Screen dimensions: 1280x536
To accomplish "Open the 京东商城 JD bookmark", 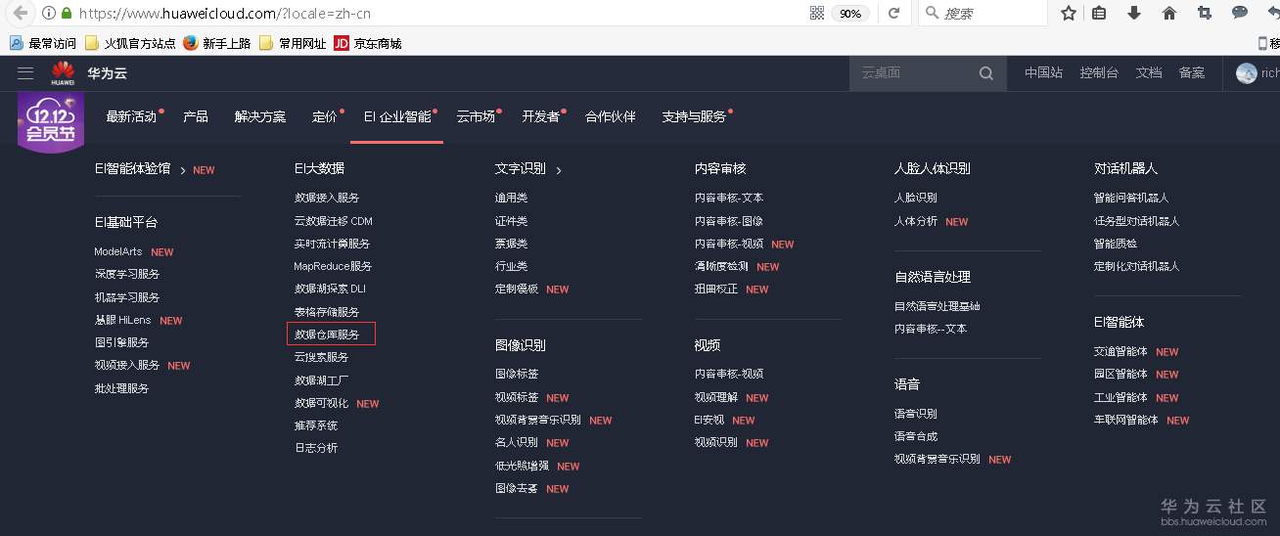I will [368, 43].
